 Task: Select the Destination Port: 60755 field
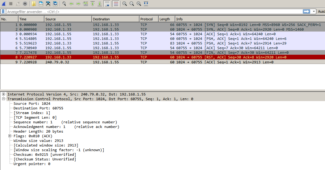click(38, 108)
